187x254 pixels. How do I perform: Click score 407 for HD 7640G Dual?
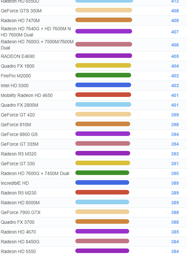(x=175, y=32)
